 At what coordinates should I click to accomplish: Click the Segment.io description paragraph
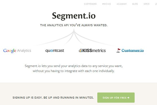[x=74, y=68]
